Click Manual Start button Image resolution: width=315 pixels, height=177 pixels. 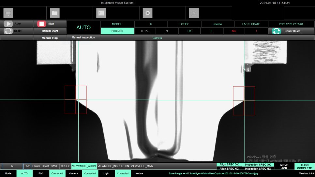click(50, 31)
